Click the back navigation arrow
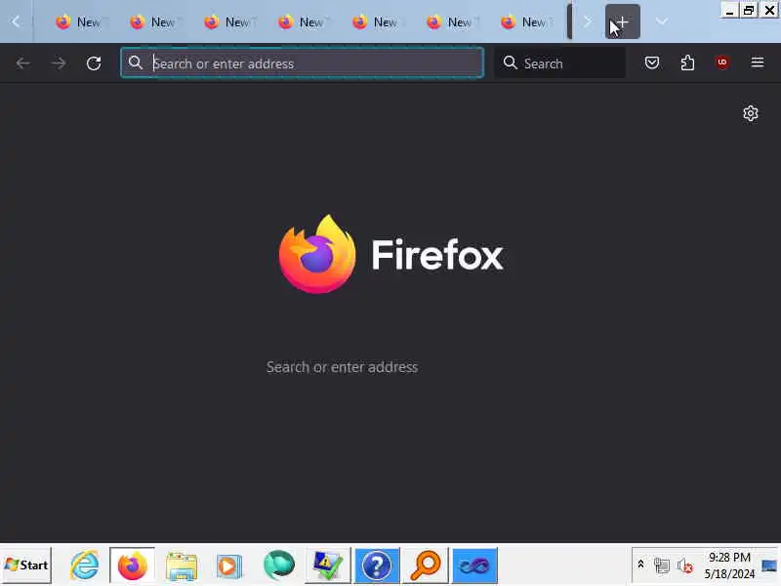 pyautogui.click(x=22, y=63)
